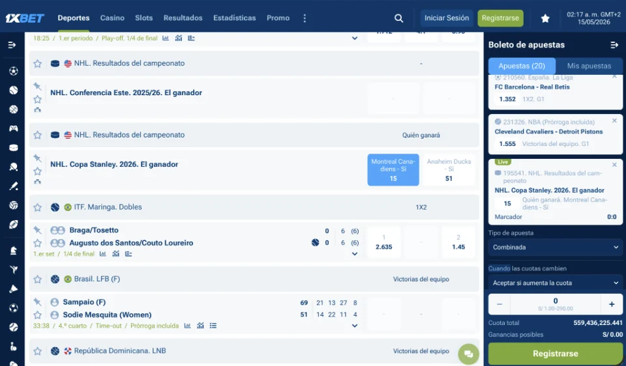Open list icon for Sampaio match

click(x=213, y=326)
